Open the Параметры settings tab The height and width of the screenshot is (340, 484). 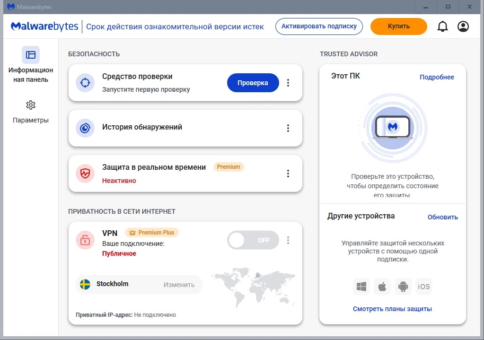[x=31, y=112]
